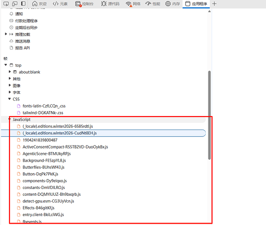Click the fonts-latin CSS file icon

[x=19, y=106]
